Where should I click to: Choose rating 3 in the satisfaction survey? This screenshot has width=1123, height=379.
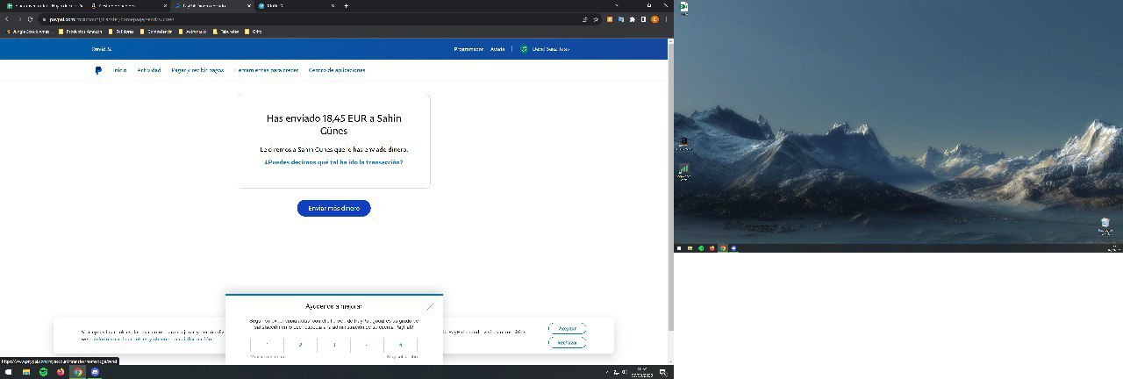click(x=333, y=345)
